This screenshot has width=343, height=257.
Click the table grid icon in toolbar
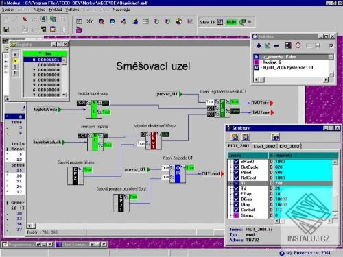coord(145,21)
